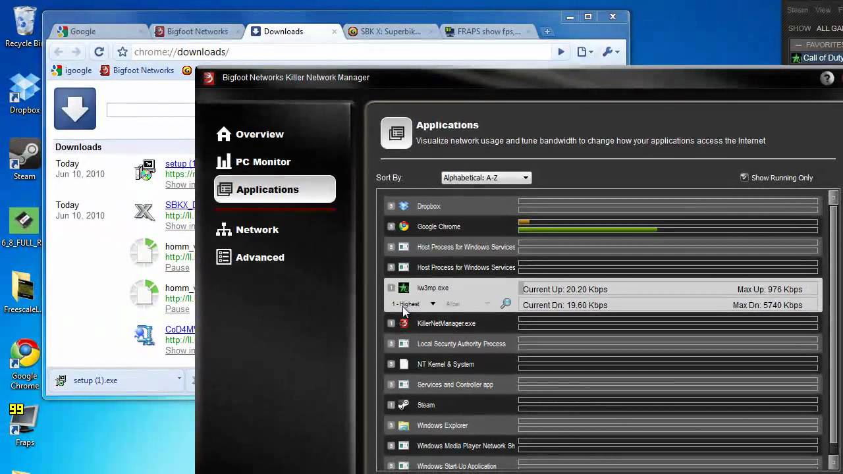The height and width of the screenshot is (474, 843).
Task: Click Google Chrome's green download bandwidth bar
Action: coord(587,230)
